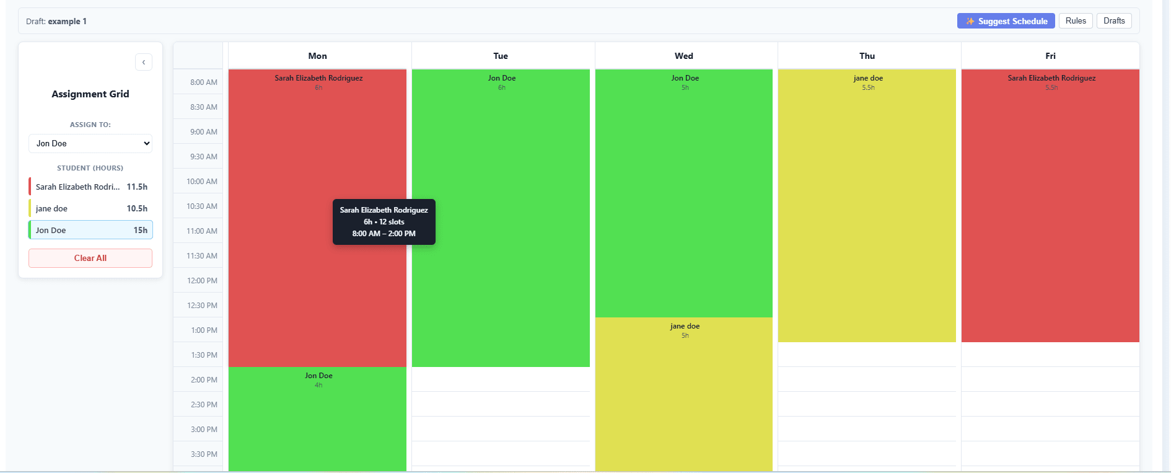Open the Drafts list
1171x473 pixels.
tap(1114, 21)
